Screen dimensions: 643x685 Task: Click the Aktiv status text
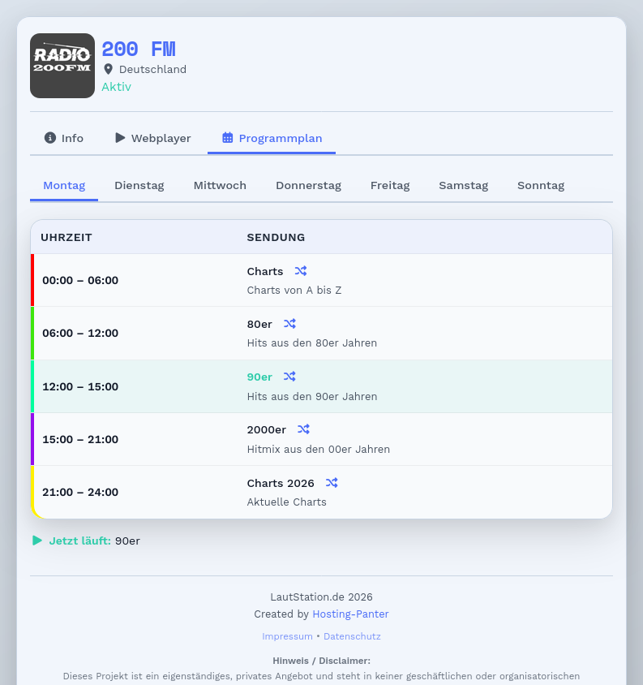tap(117, 87)
